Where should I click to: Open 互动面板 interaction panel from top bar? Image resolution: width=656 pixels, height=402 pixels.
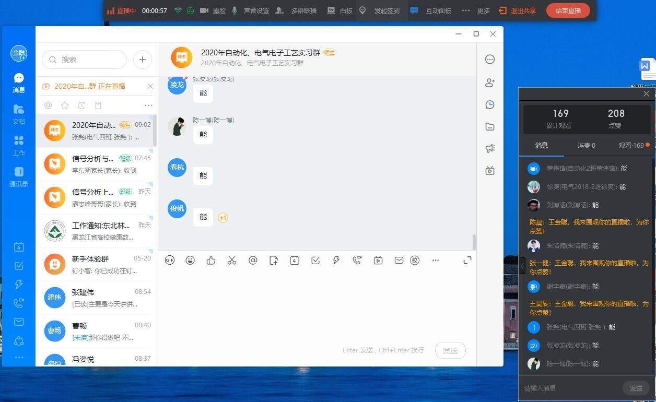click(438, 10)
